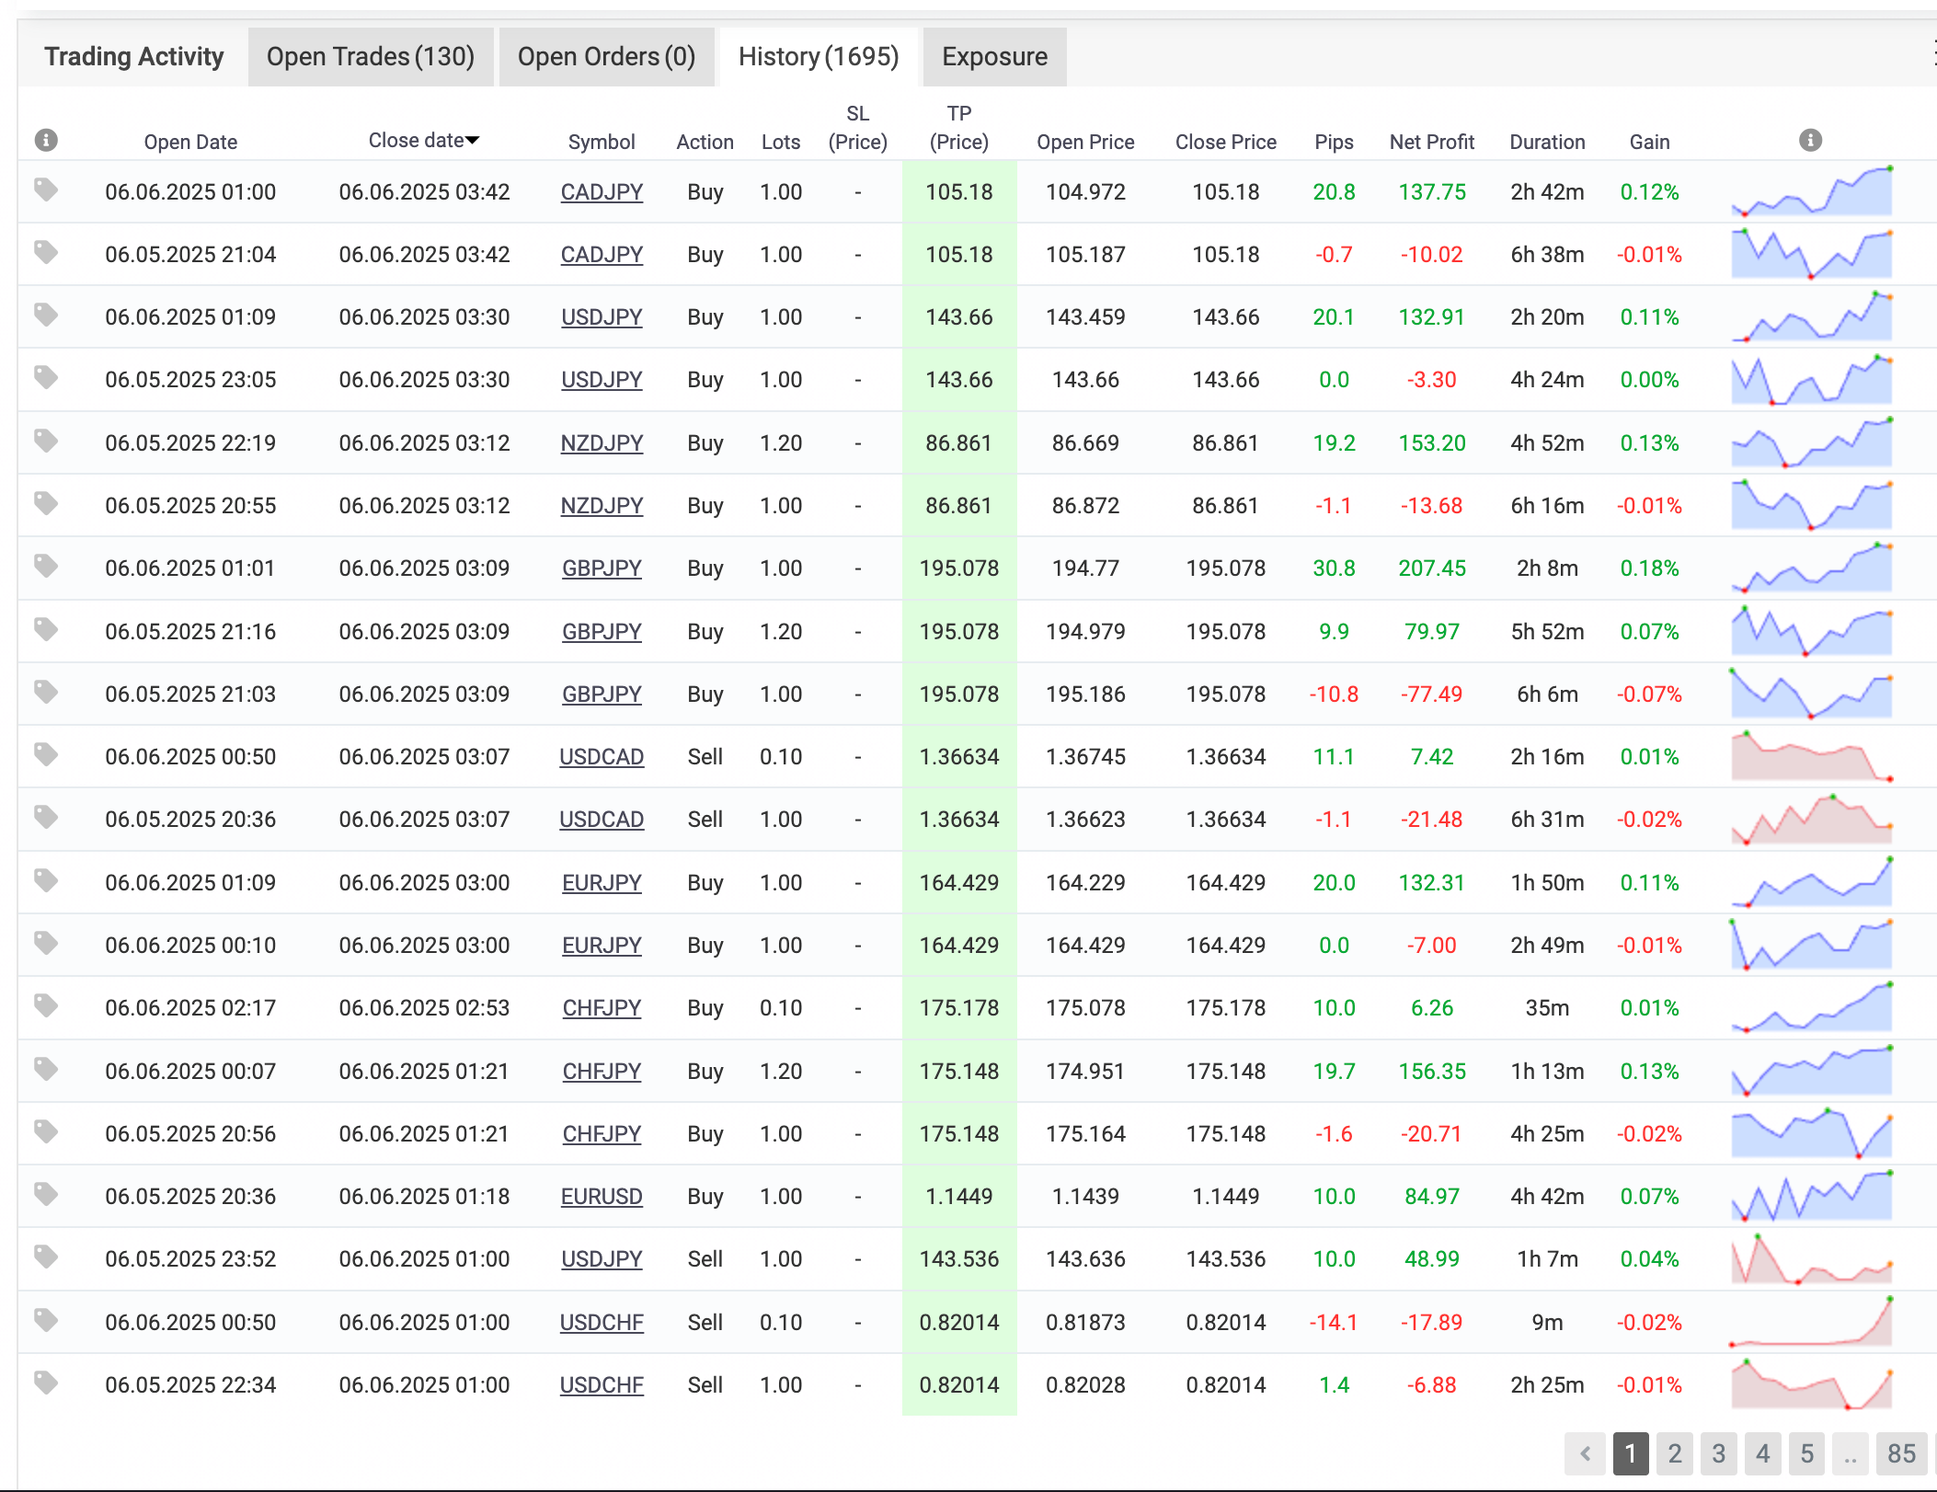
Task: Go to page 2 of history
Action: pyautogui.click(x=1674, y=1453)
